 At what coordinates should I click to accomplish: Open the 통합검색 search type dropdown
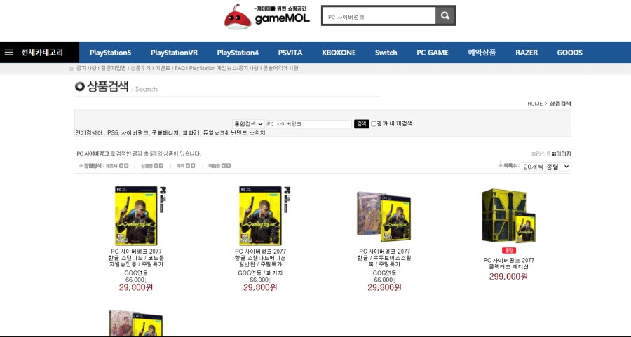[x=248, y=124]
